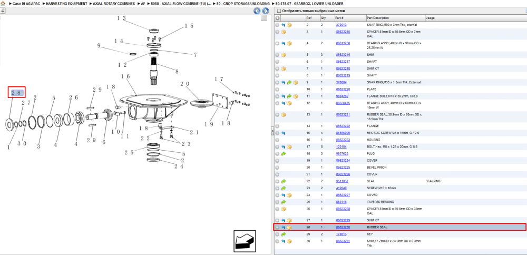Click the gray circle icon for SHAFT Ref 6
This screenshot has height=255, width=527.
(277, 62)
